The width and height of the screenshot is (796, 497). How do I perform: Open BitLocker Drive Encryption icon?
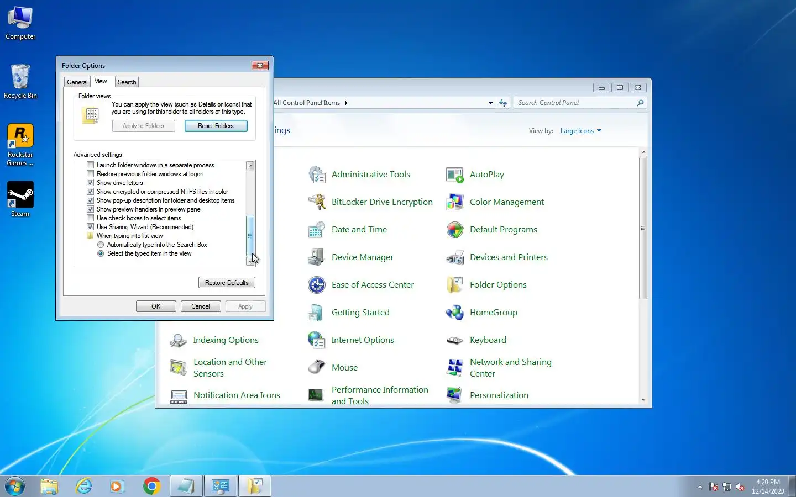pos(317,202)
